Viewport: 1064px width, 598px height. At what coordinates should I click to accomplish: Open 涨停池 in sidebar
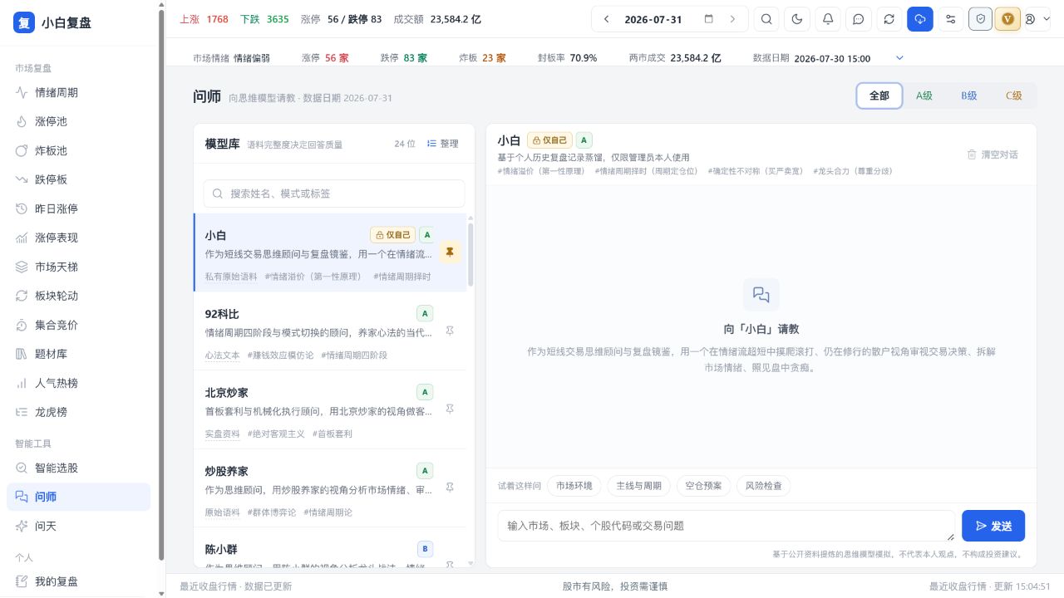[x=78, y=122]
